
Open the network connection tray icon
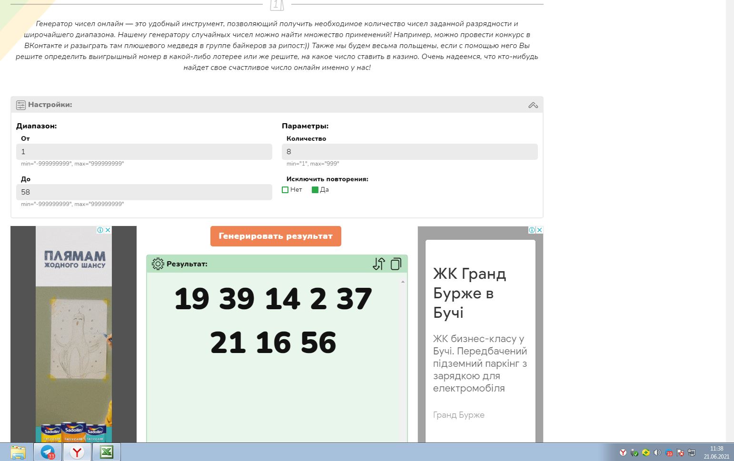click(x=692, y=452)
